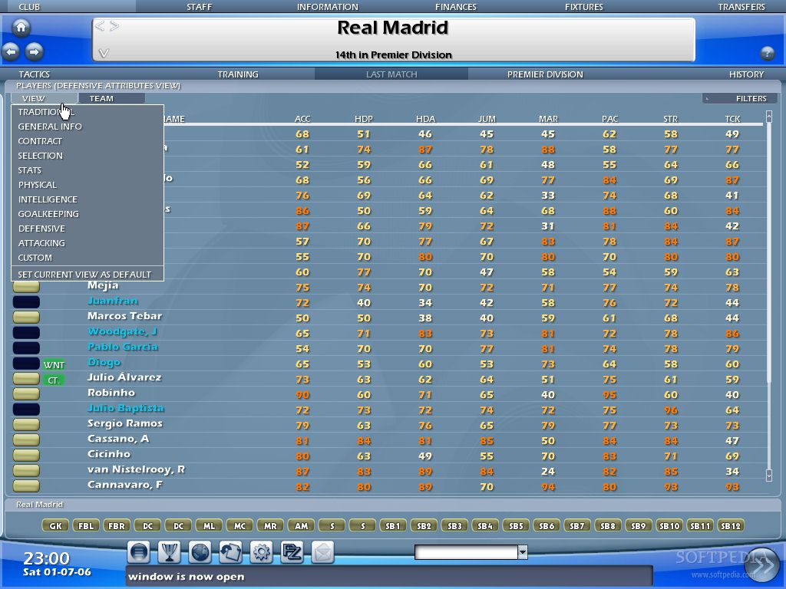Screen dimensions: 786x589
Task: Sort players by the MAR column
Action: point(548,119)
